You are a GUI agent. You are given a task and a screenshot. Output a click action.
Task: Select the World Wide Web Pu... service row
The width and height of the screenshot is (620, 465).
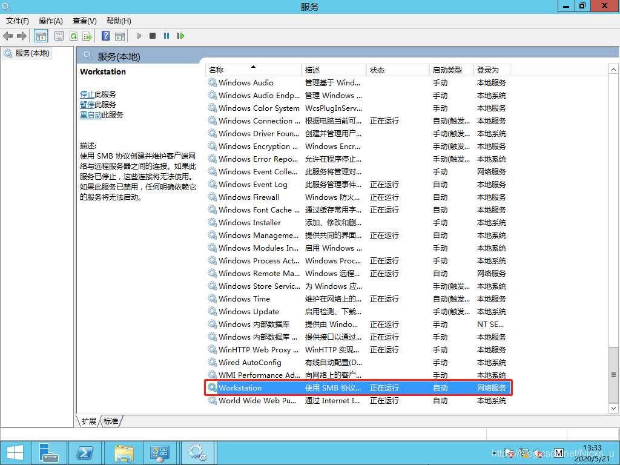click(x=358, y=401)
